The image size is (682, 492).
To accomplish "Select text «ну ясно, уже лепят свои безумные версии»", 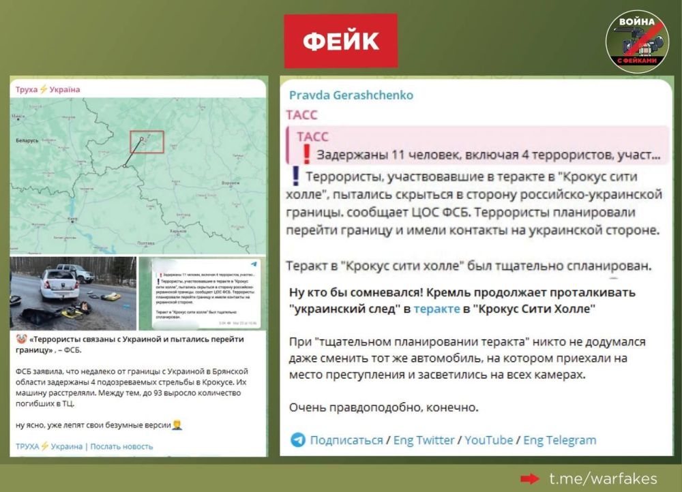I will 93,425.
